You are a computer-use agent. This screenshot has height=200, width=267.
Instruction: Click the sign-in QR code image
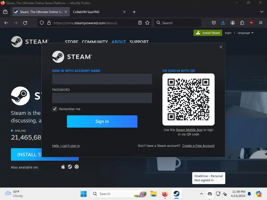pos(189,99)
